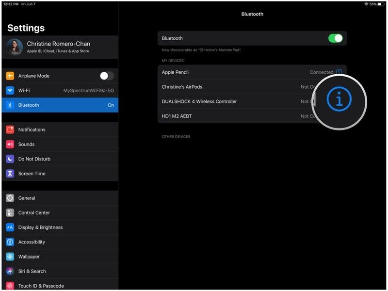The image size is (388, 291).
Task: Tap the Control Center icon
Action: (10, 212)
